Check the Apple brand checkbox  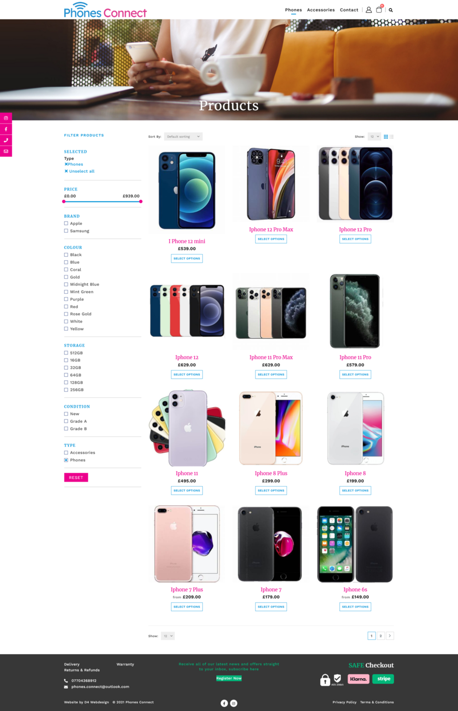[66, 224]
